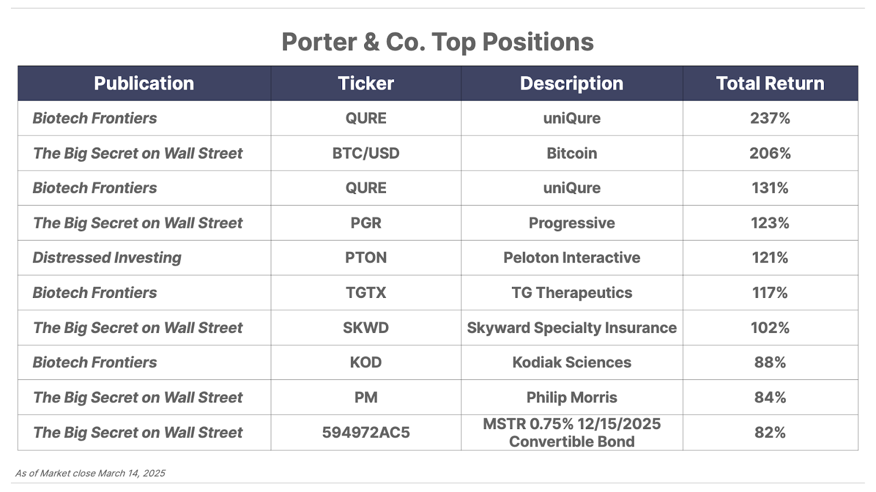Select the 206% Bitcoin return value
Screen dimensions: 876x492
[x=770, y=153]
